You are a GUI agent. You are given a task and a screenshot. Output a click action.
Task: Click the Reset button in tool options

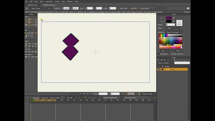[49, 8]
